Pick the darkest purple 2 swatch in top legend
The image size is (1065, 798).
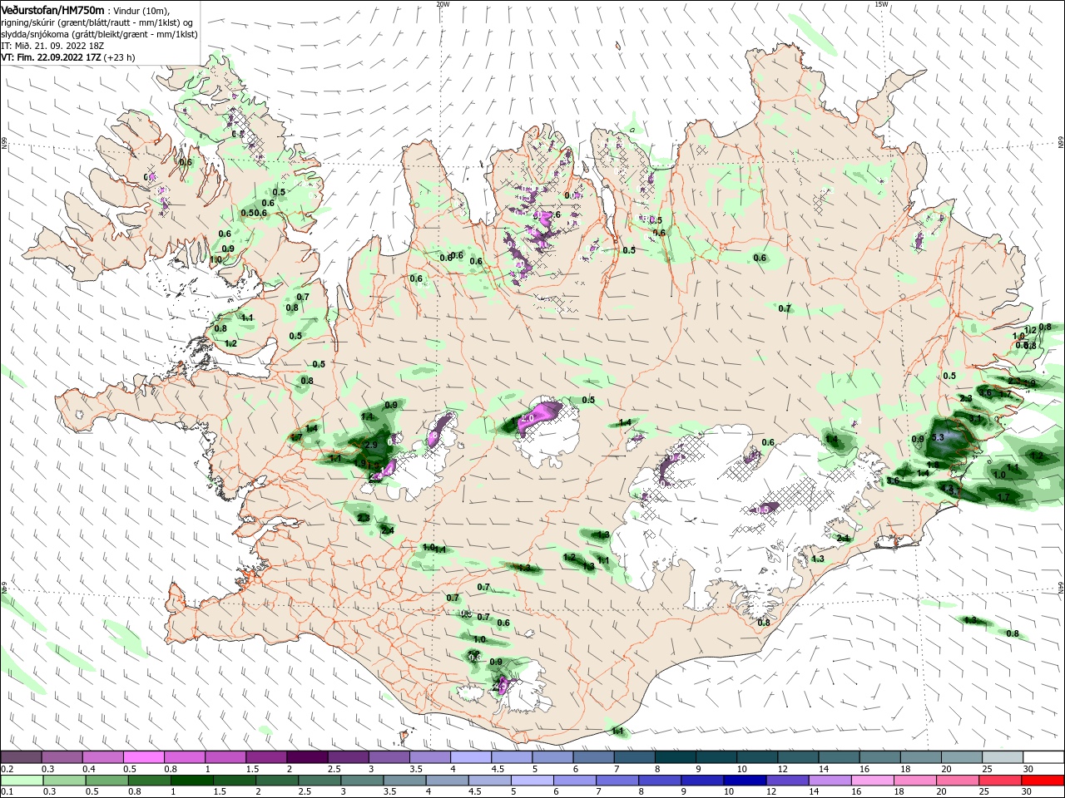tap(307, 757)
